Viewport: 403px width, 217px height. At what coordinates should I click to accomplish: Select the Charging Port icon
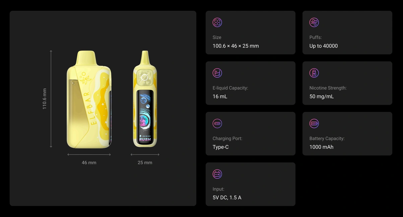217,124
